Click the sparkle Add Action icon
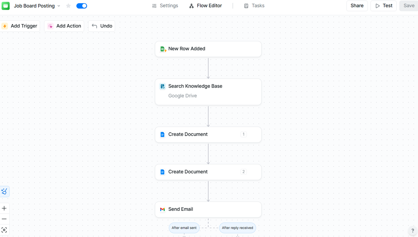The width and height of the screenshot is (418, 237). click(51, 26)
